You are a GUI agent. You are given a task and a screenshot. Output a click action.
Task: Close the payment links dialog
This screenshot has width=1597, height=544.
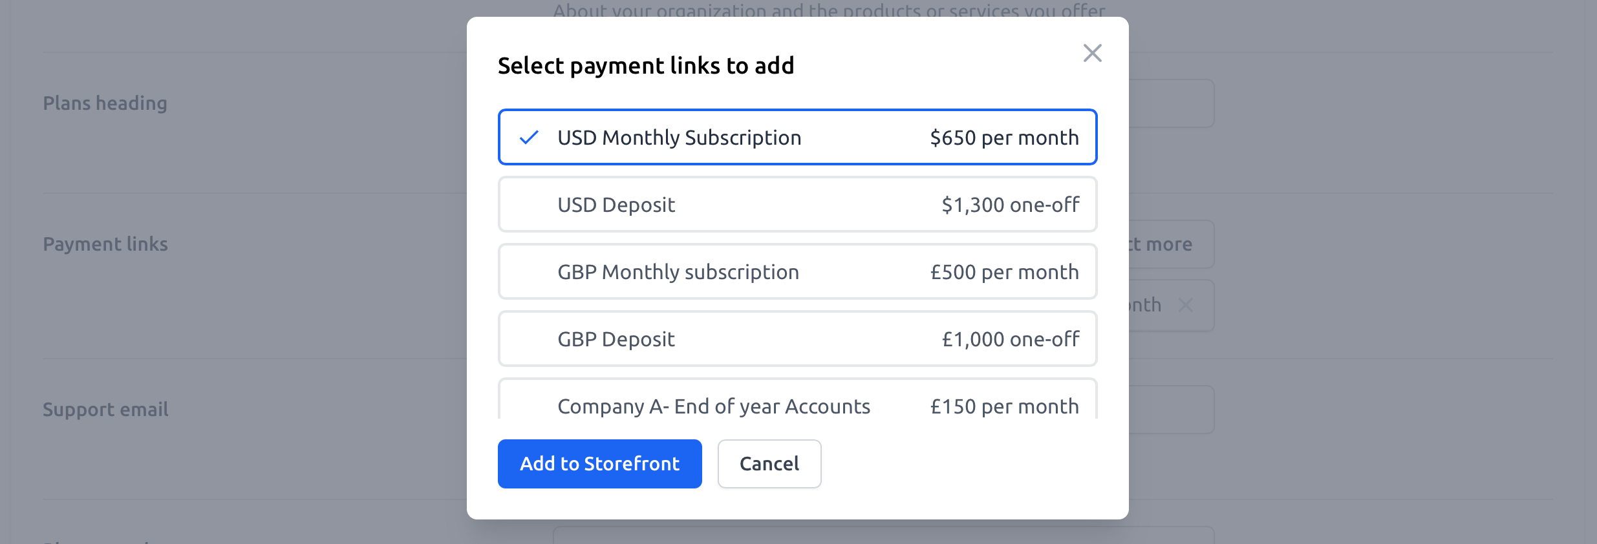[x=1092, y=53]
